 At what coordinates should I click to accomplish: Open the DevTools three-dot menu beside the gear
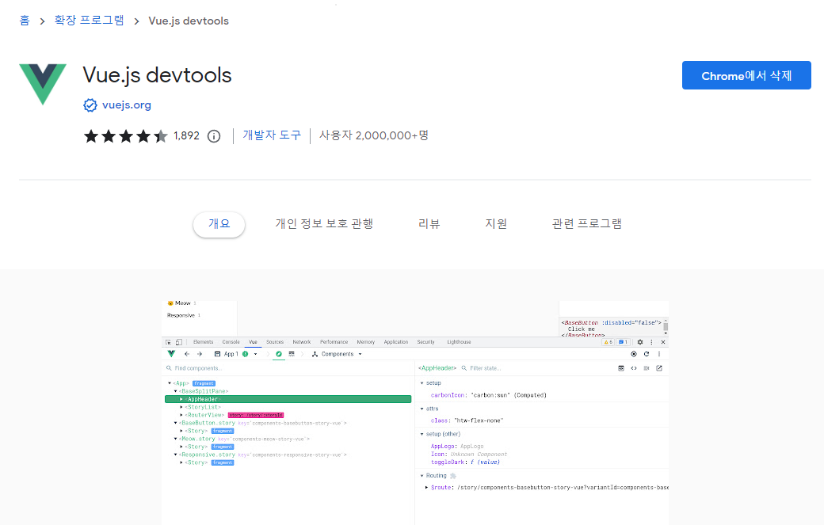coord(651,342)
